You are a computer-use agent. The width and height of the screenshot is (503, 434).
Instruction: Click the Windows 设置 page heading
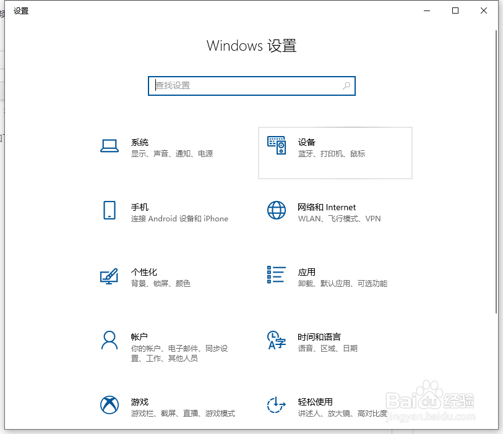pos(251,45)
